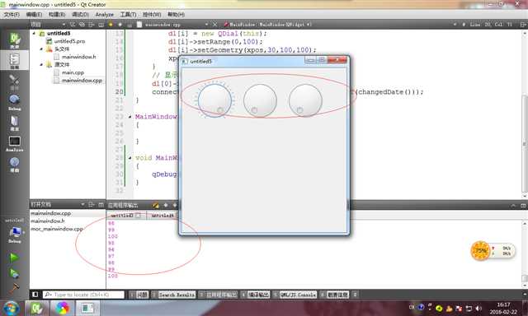Open the Projects mode icon in sidebar
Image resolution: width=528 pixels, height=316 pixels.
[x=15, y=123]
